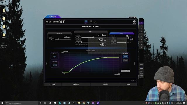This screenshot has width=187, height=105.
Task: Click the Load button
Action: point(53,84)
